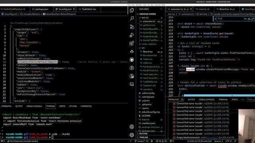Expand the replace toggle arrow in Find widget
This screenshot has height=143, width=255.
pyautogui.click(x=215, y=19)
